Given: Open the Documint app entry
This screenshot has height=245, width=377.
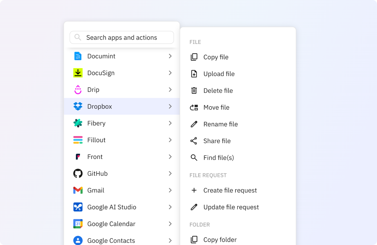Looking at the screenshot, I should point(122,56).
